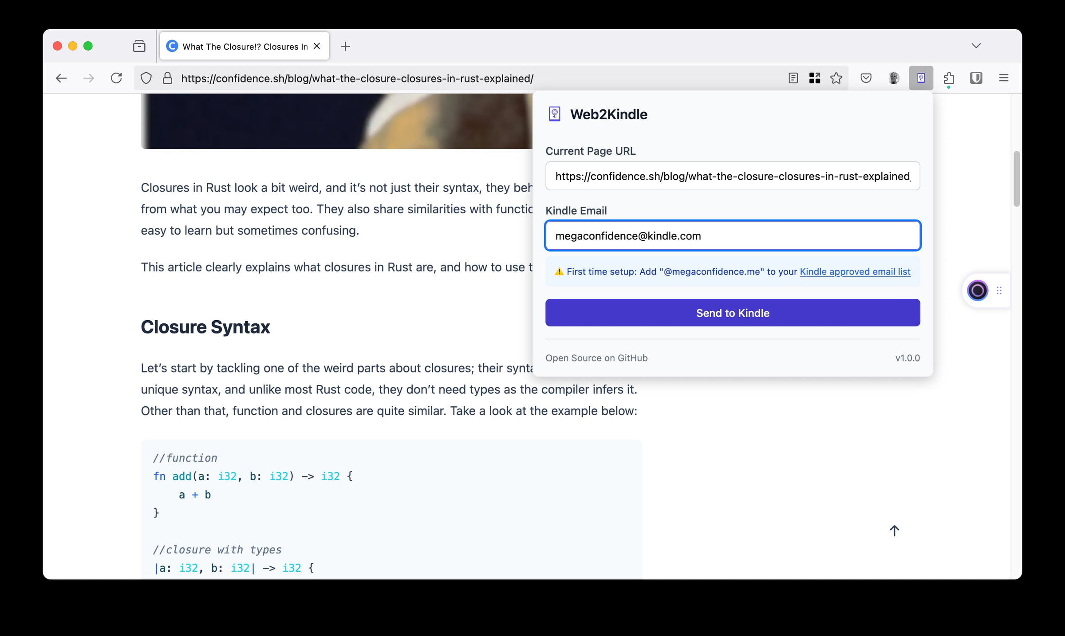Bookmark this page with star icon
This screenshot has height=636, width=1065.
(x=836, y=79)
